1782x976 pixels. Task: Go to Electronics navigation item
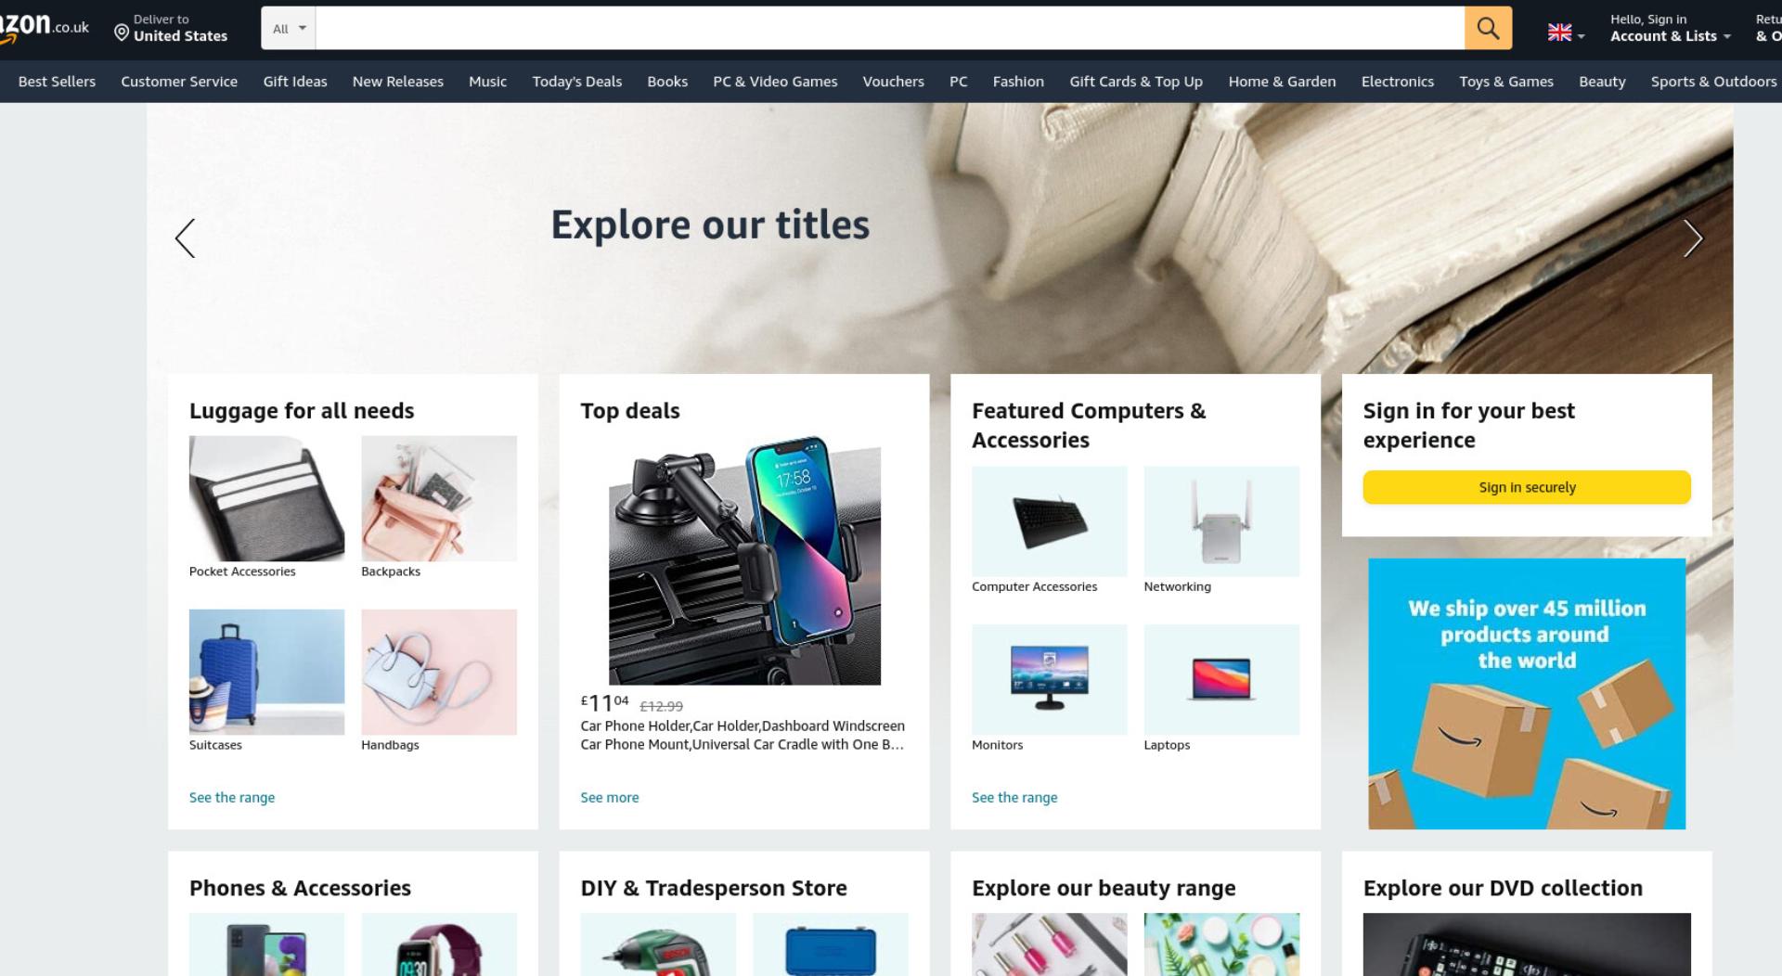click(1397, 82)
